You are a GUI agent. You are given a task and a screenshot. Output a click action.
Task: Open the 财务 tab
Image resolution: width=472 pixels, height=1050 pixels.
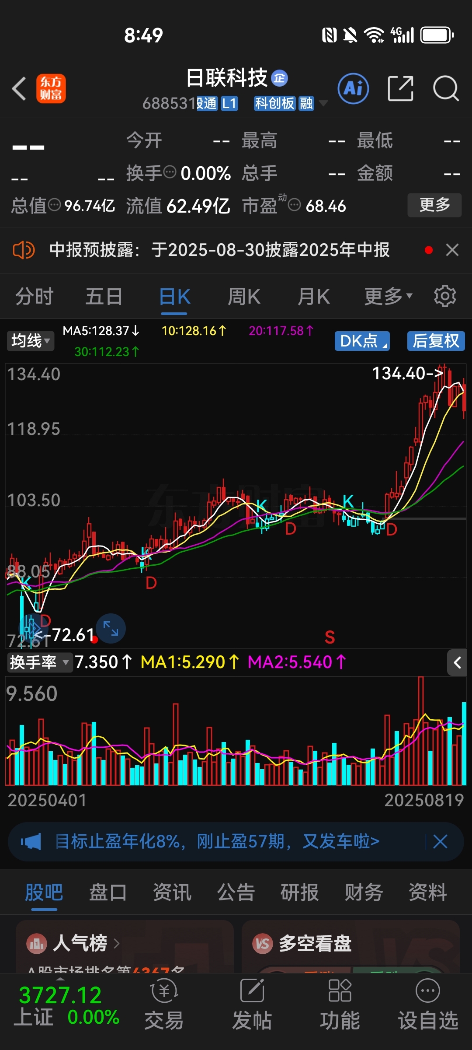coord(364,892)
